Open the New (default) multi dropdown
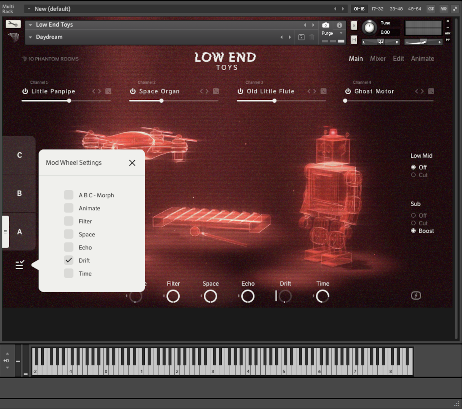This screenshot has height=409, width=462. 29,9
